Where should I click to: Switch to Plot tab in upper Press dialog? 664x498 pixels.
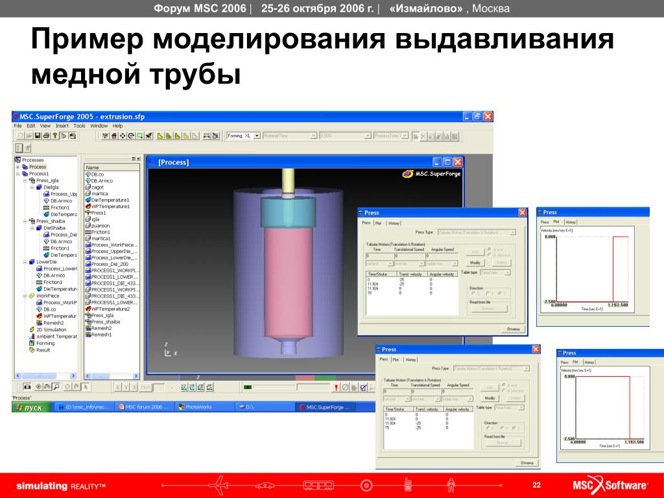click(378, 223)
